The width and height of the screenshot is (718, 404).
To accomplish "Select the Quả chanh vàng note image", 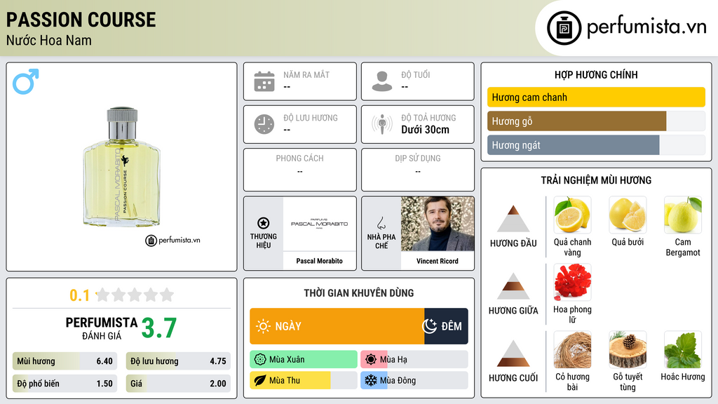I will tap(572, 215).
